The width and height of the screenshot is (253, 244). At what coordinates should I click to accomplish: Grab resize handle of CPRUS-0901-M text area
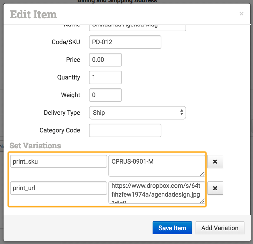coord(202,174)
